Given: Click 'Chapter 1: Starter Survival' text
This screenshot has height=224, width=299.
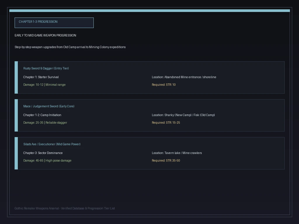Looking at the screenshot, I should point(41,77).
